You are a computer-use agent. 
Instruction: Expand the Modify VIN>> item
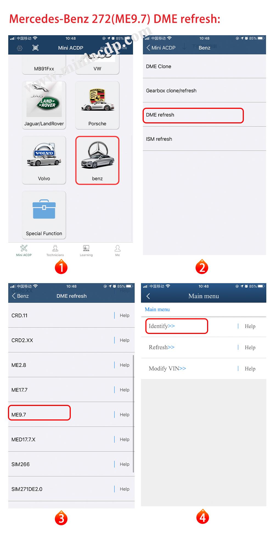[x=167, y=368]
